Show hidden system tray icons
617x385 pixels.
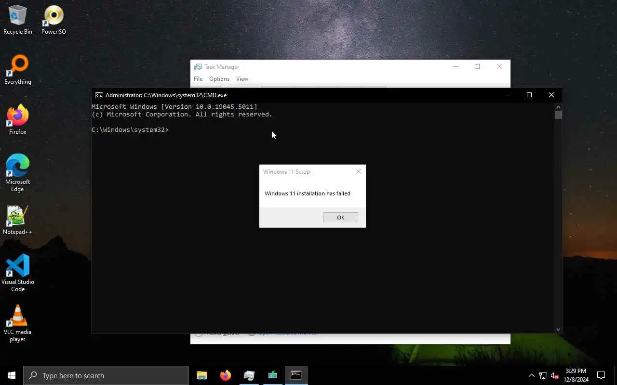tap(532, 375)
